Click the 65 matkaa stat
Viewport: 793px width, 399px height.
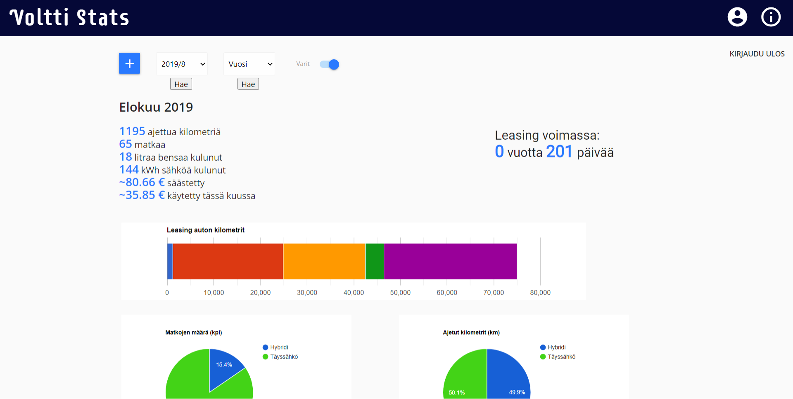(x=142, y=144)
